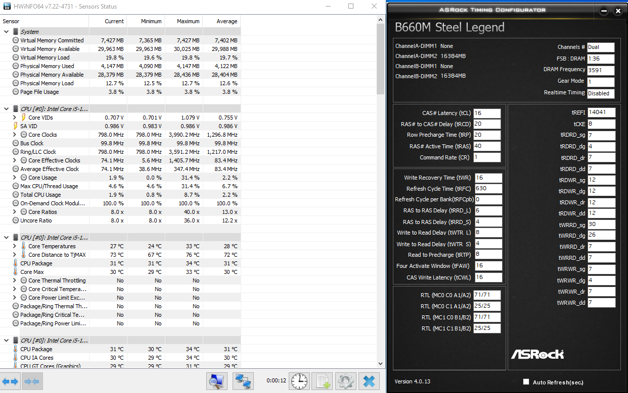Click the HWiNFO vertical scrollbar thumb
The height and width of the screenshot is (393, 628).
(x=381, y=59)
